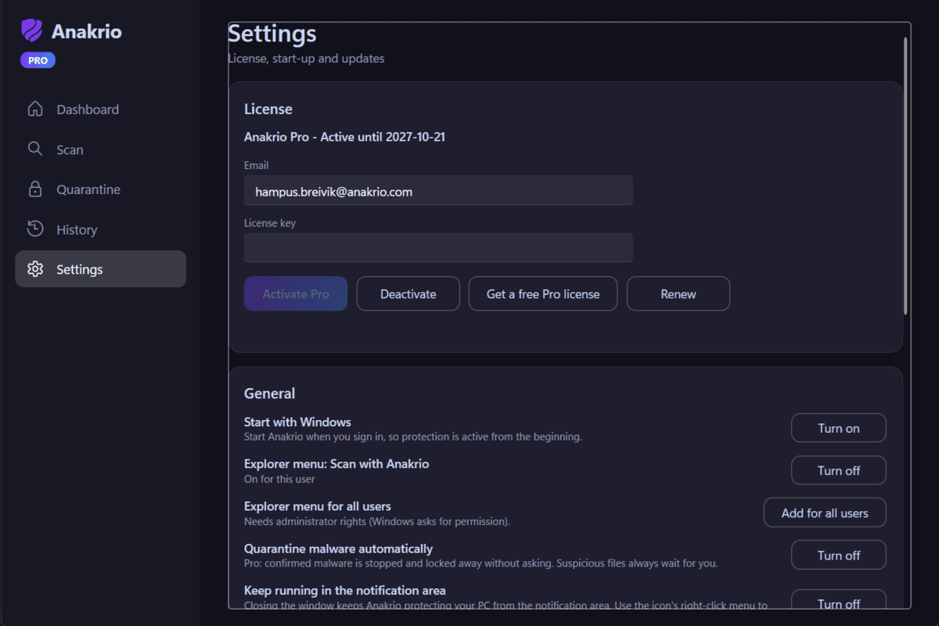Show the History page
Image resolution: width=939 pixels, height=626 pixels.
pos(101,229)
